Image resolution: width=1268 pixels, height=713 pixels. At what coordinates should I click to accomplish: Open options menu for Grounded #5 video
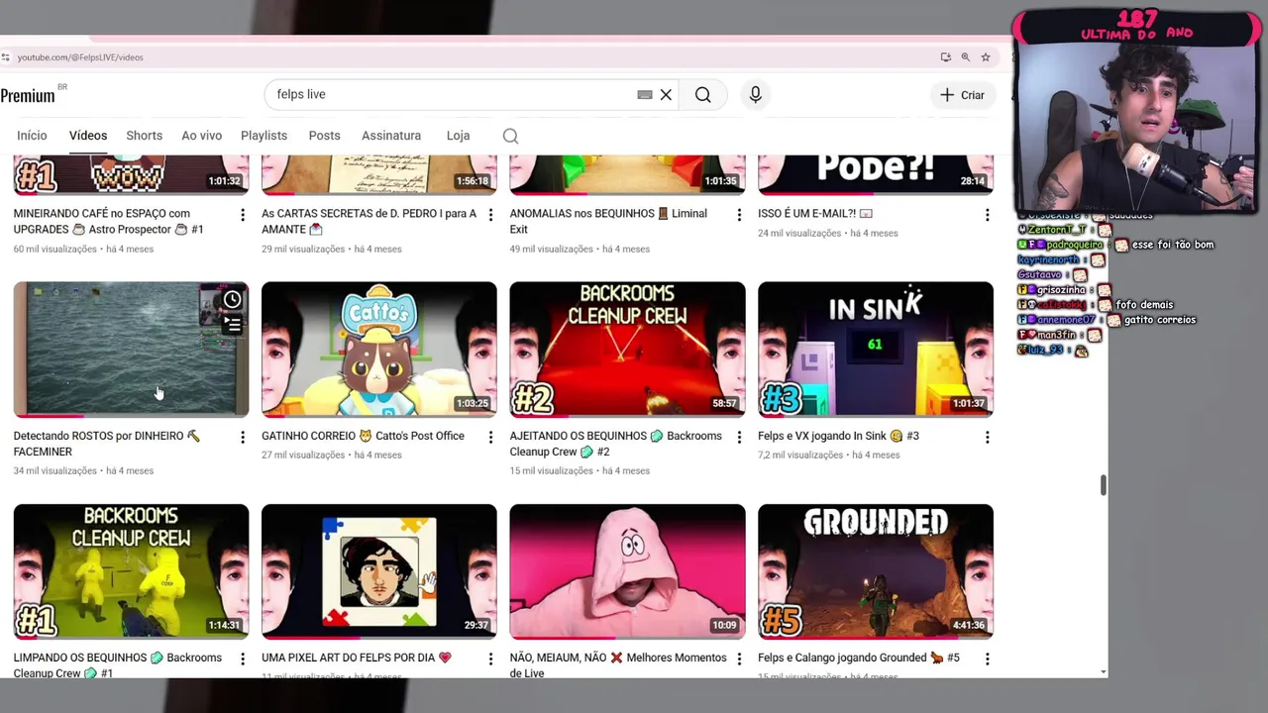click(987, 659)
